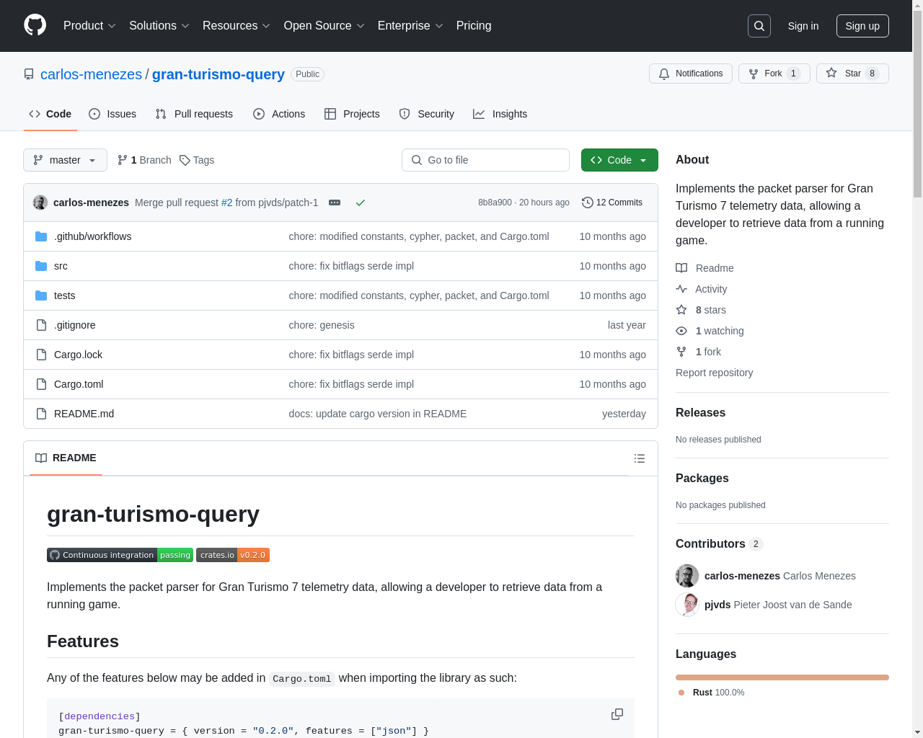Image resolution: width=923 pixels, height=738 pixels.
Task: Open the .github/workflows folder
Action: [92, 236]
